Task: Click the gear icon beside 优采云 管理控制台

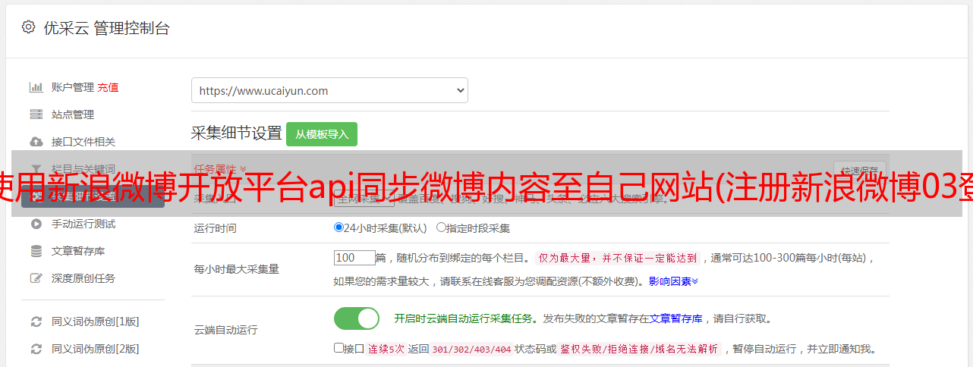Action: click(28, 27)
